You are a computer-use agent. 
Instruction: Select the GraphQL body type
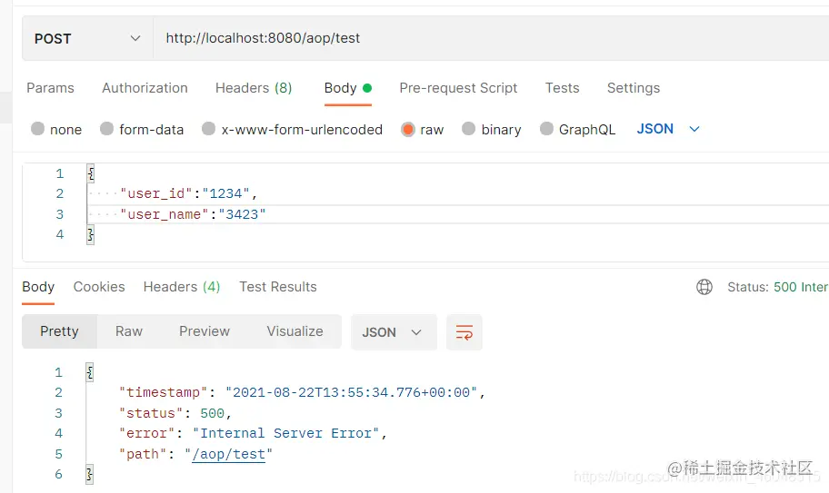coord(578,129)
